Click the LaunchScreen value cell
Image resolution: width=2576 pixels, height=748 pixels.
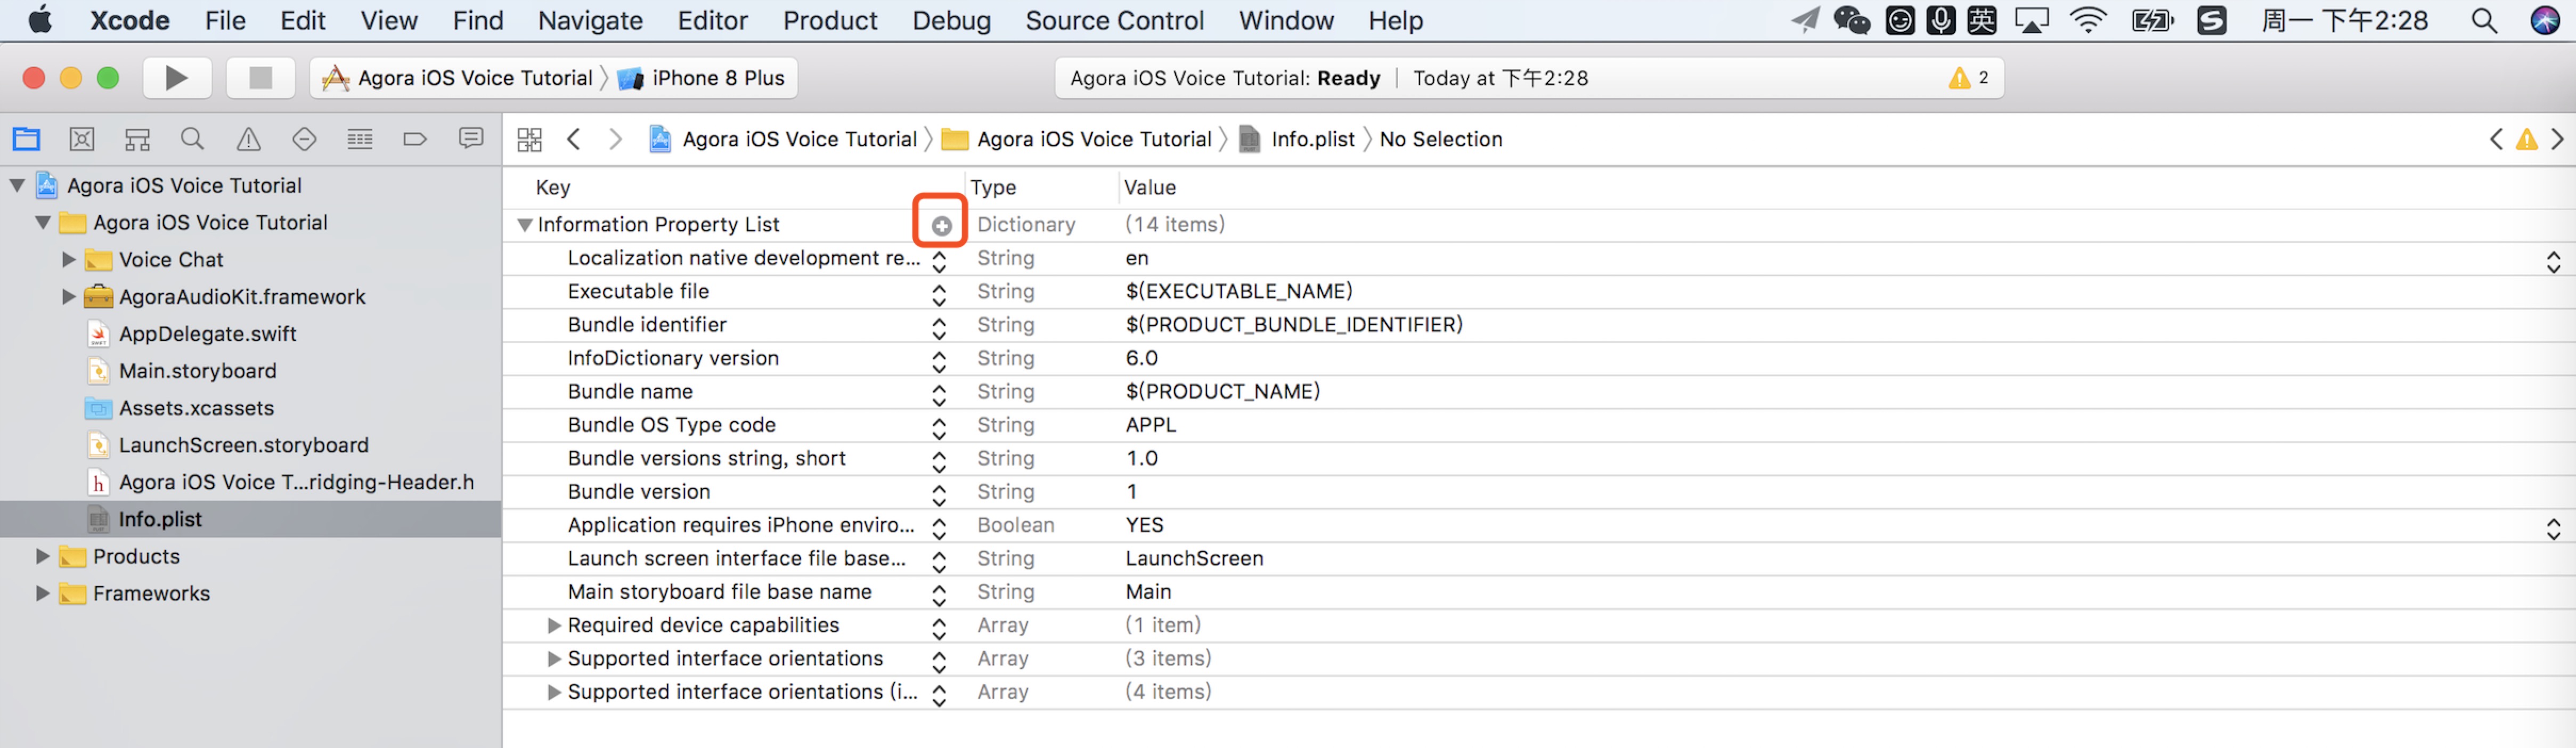(1194, 558)
